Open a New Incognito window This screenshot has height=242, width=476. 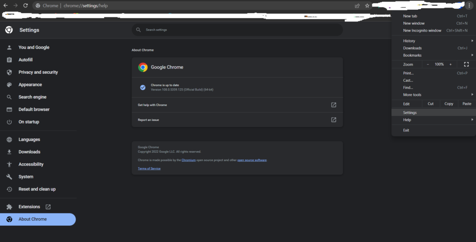pos(434,31)
